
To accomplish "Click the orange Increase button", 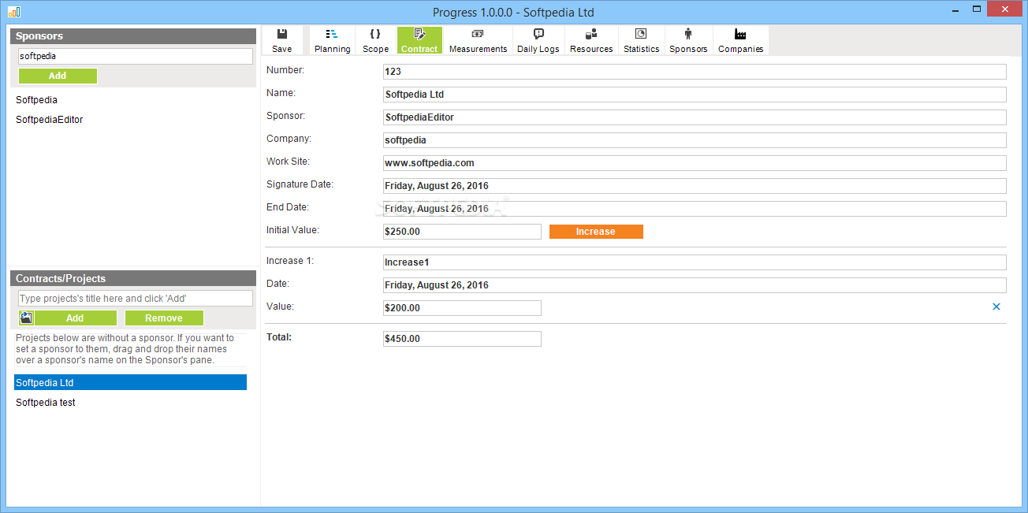I will pyautogui.click(x=596, y=232).
